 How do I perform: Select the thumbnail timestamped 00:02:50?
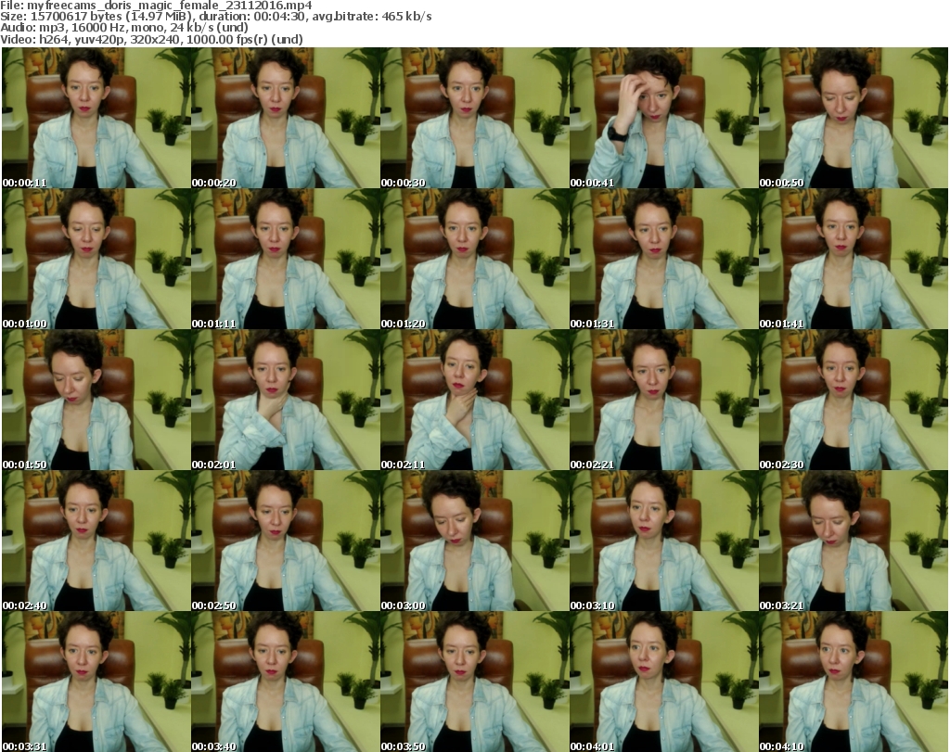pos(286,542)
